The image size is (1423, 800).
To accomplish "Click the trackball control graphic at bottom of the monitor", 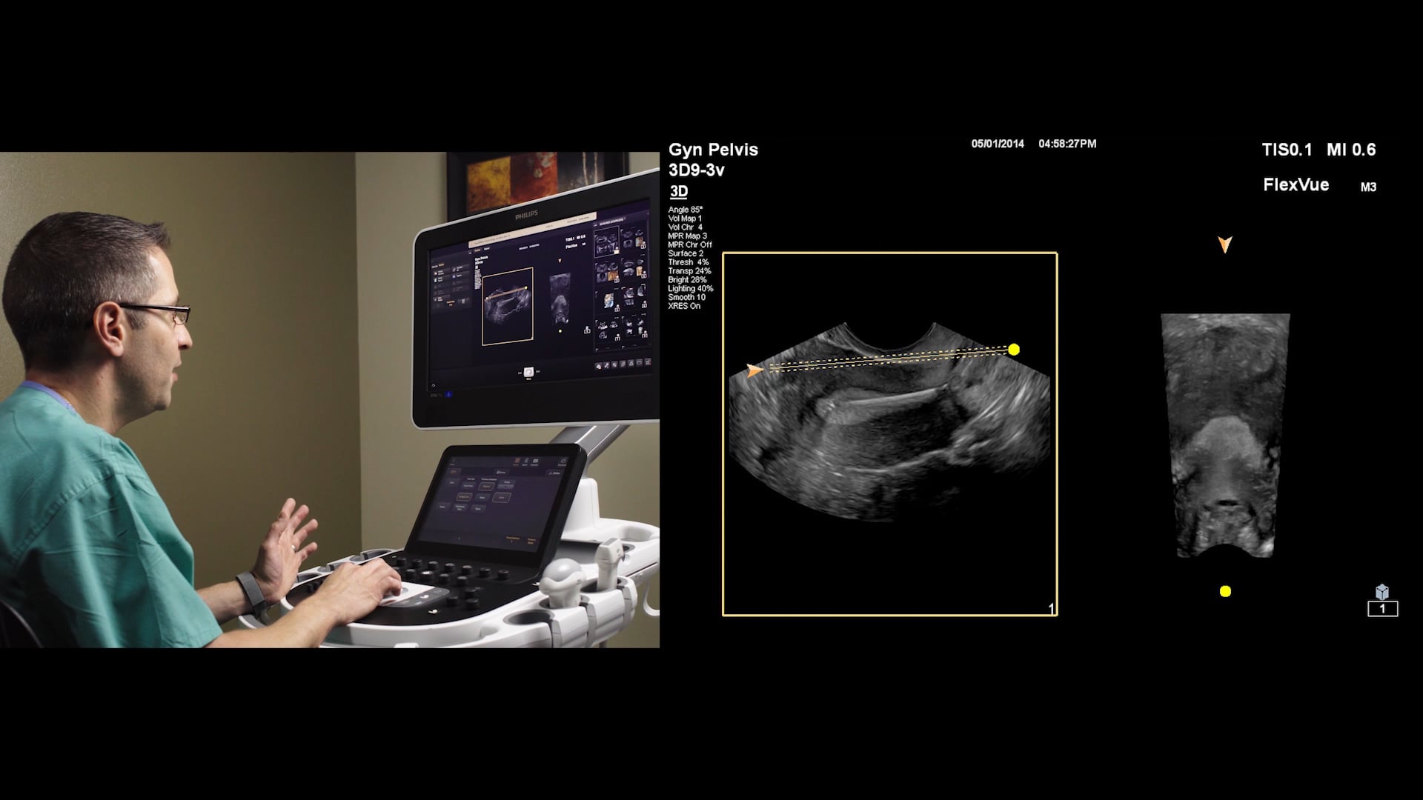I will click(x=529, y=372).
